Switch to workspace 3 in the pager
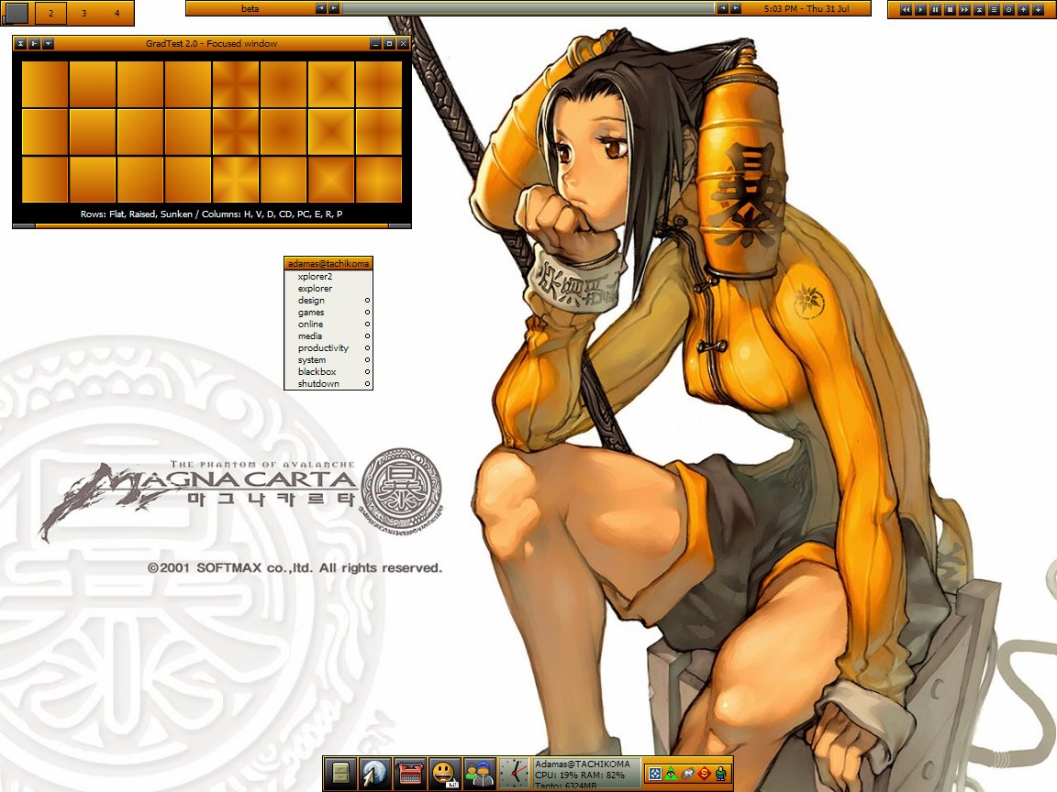Screen dimensions: 1057x792 click(x=83, y=13)
